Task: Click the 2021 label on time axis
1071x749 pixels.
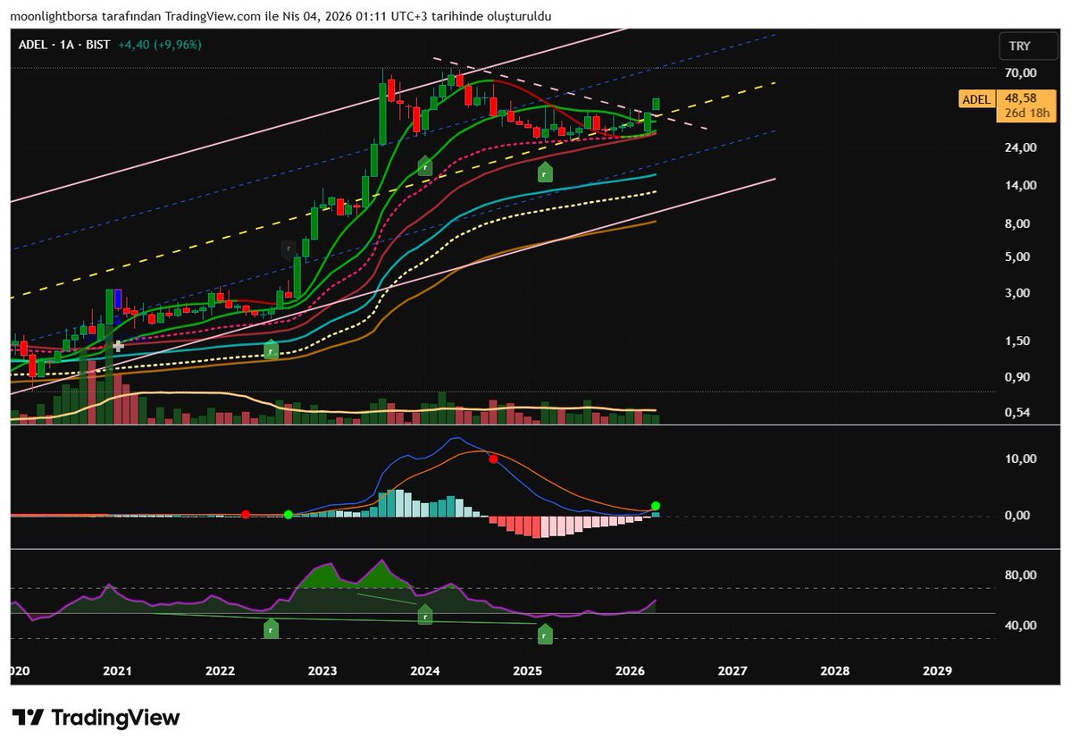Action: (118, 671)
